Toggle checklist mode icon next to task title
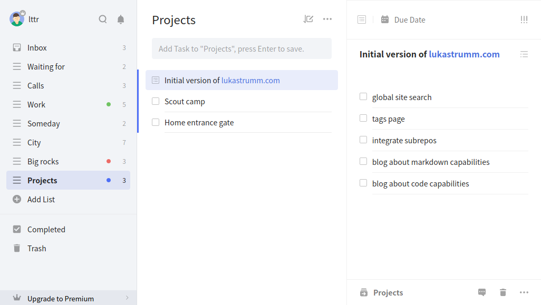Screen dimensions: 541x305 pyautogui.click(x=524, y=54)
